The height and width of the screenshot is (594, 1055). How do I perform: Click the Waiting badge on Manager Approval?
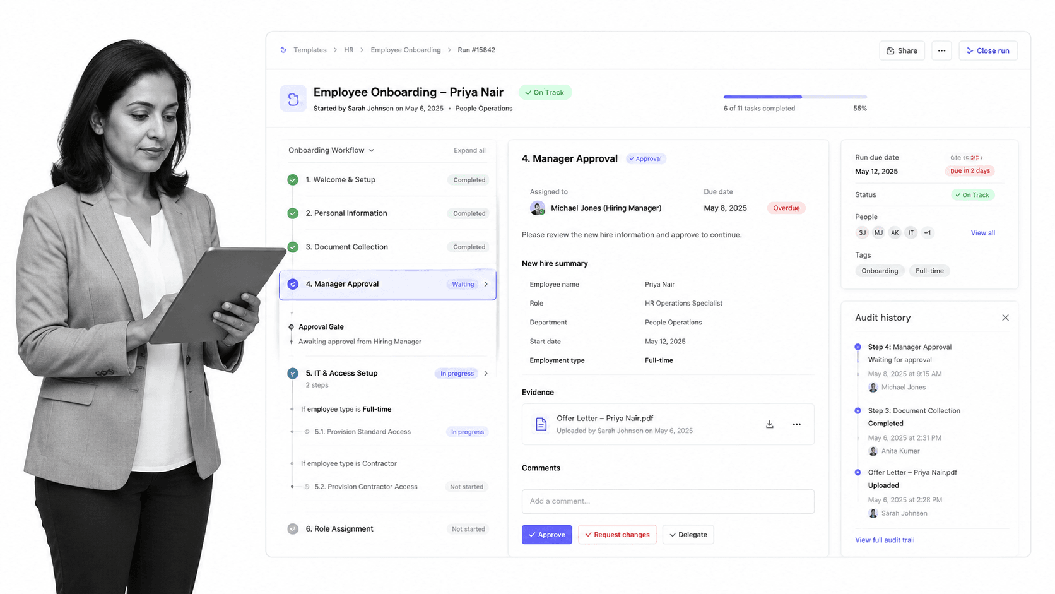point(463,284)
